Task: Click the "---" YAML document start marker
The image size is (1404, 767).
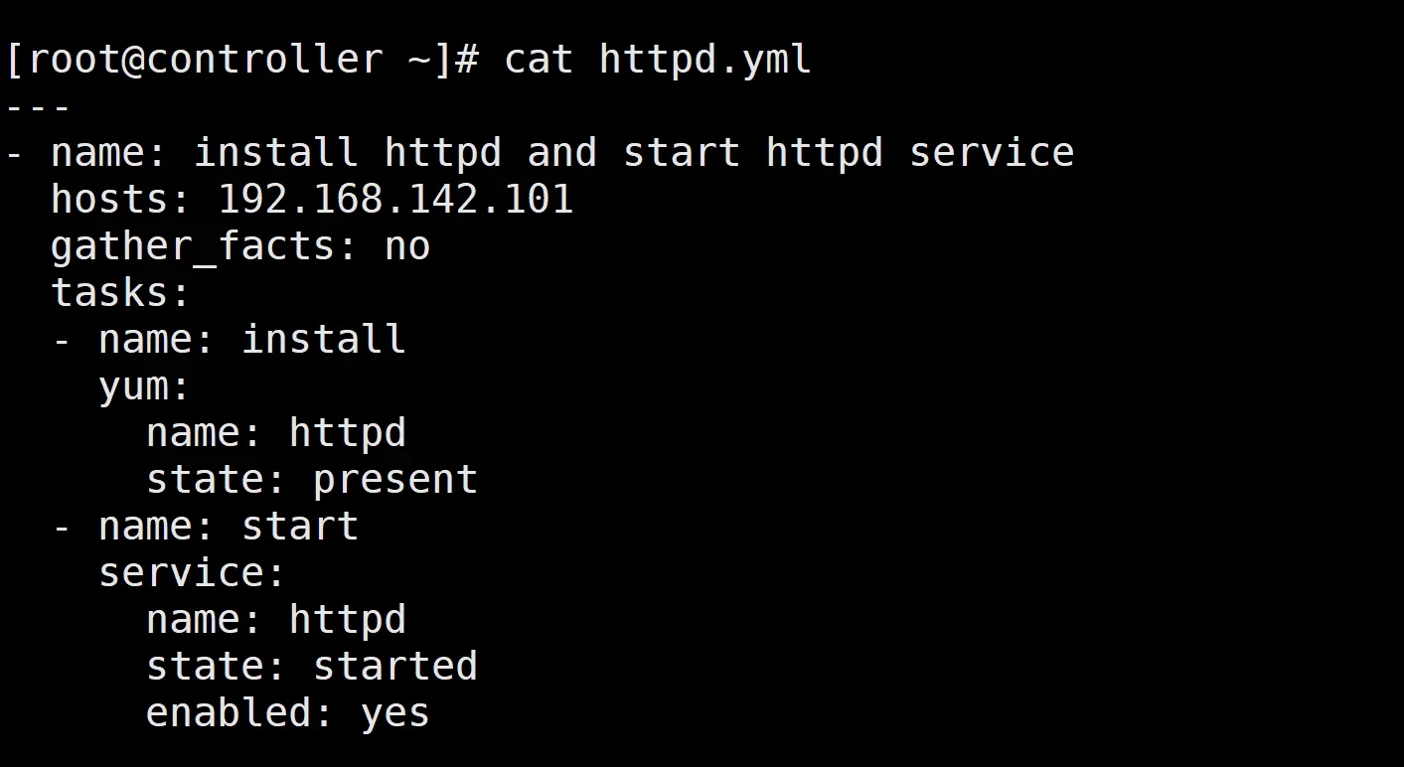Action: pyautogui.click(x=38, y=106)
